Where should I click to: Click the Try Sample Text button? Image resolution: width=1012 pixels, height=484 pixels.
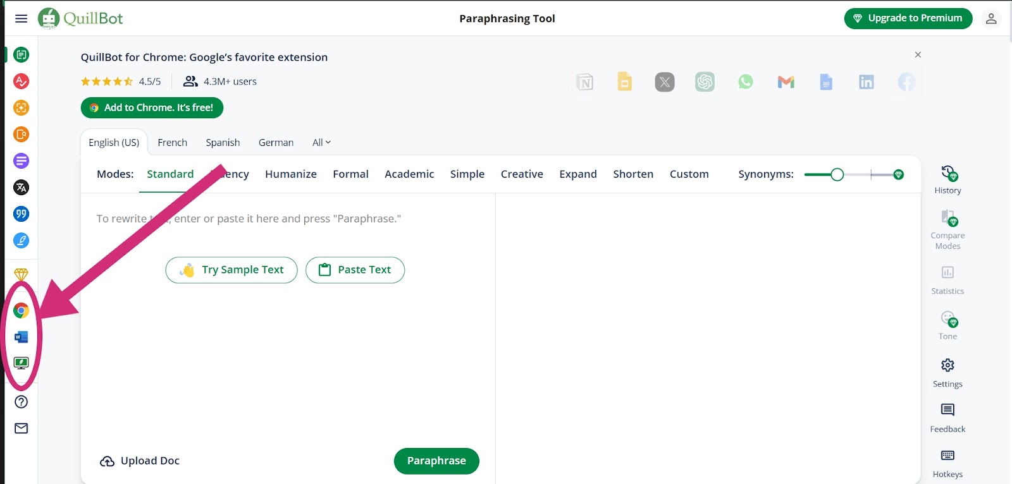coord(231,270)
